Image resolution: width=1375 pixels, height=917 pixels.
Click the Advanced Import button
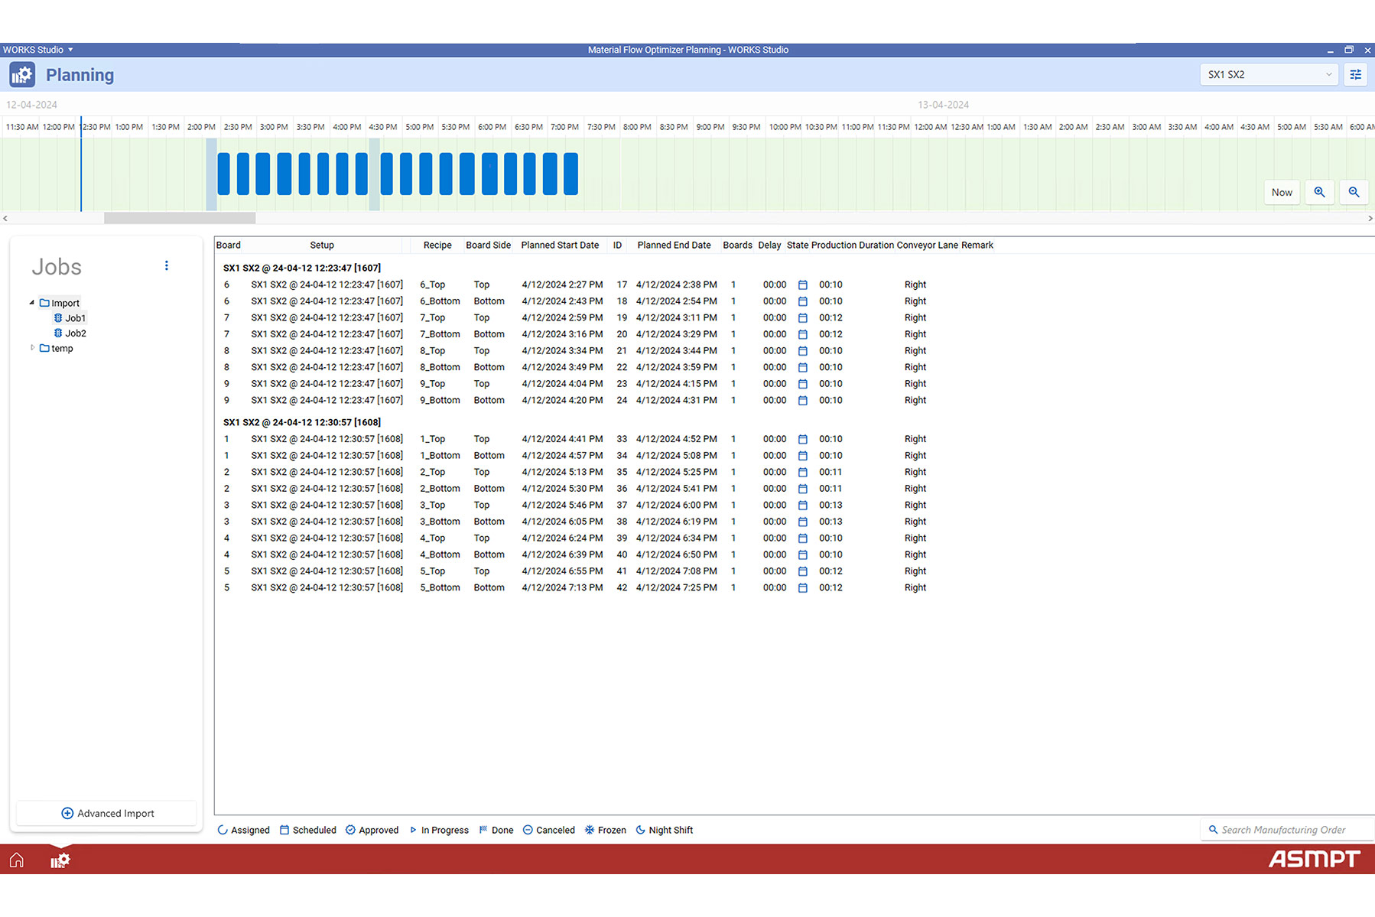coord(107,814)
